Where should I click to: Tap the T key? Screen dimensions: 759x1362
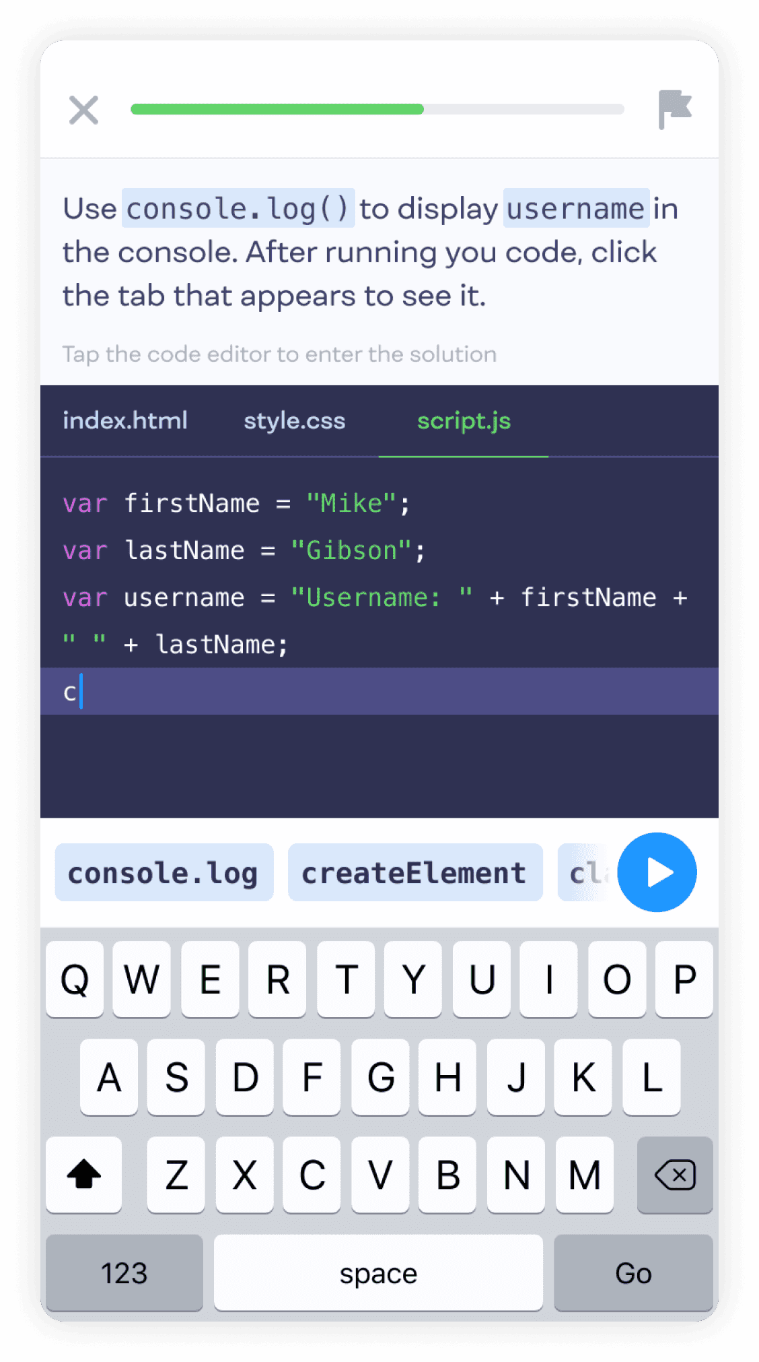[346, 979]
